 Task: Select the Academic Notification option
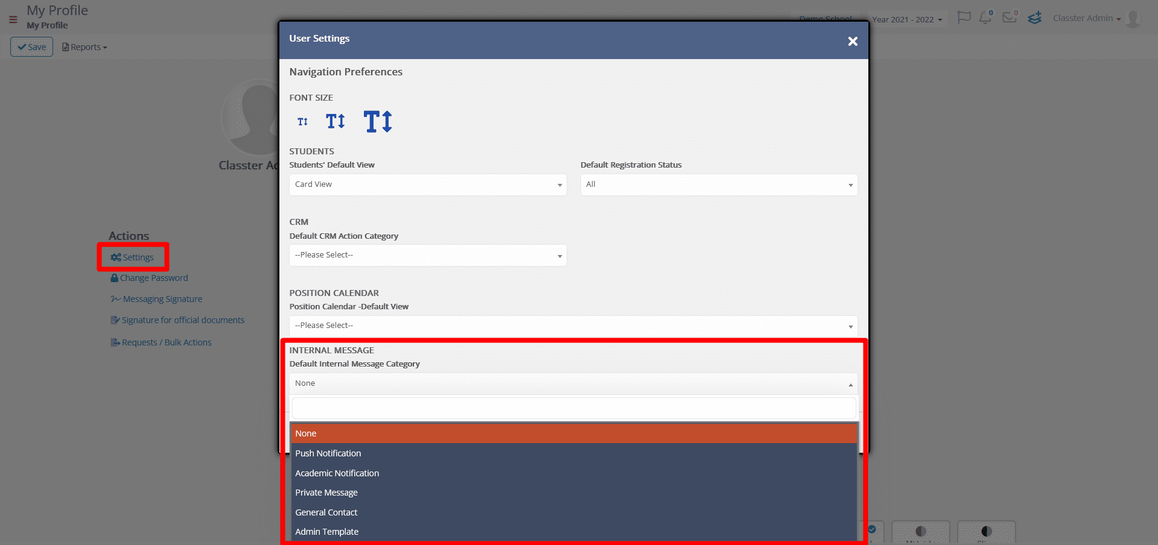pyautogui.click(x=574, y=473)
